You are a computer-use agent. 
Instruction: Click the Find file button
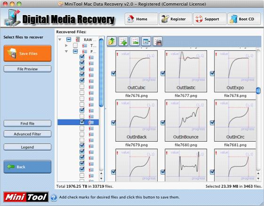point(27,123)
